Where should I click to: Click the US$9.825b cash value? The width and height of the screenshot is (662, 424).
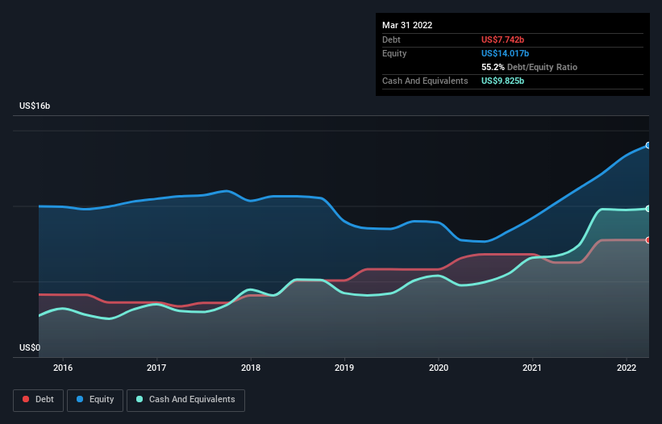(502, 81)
